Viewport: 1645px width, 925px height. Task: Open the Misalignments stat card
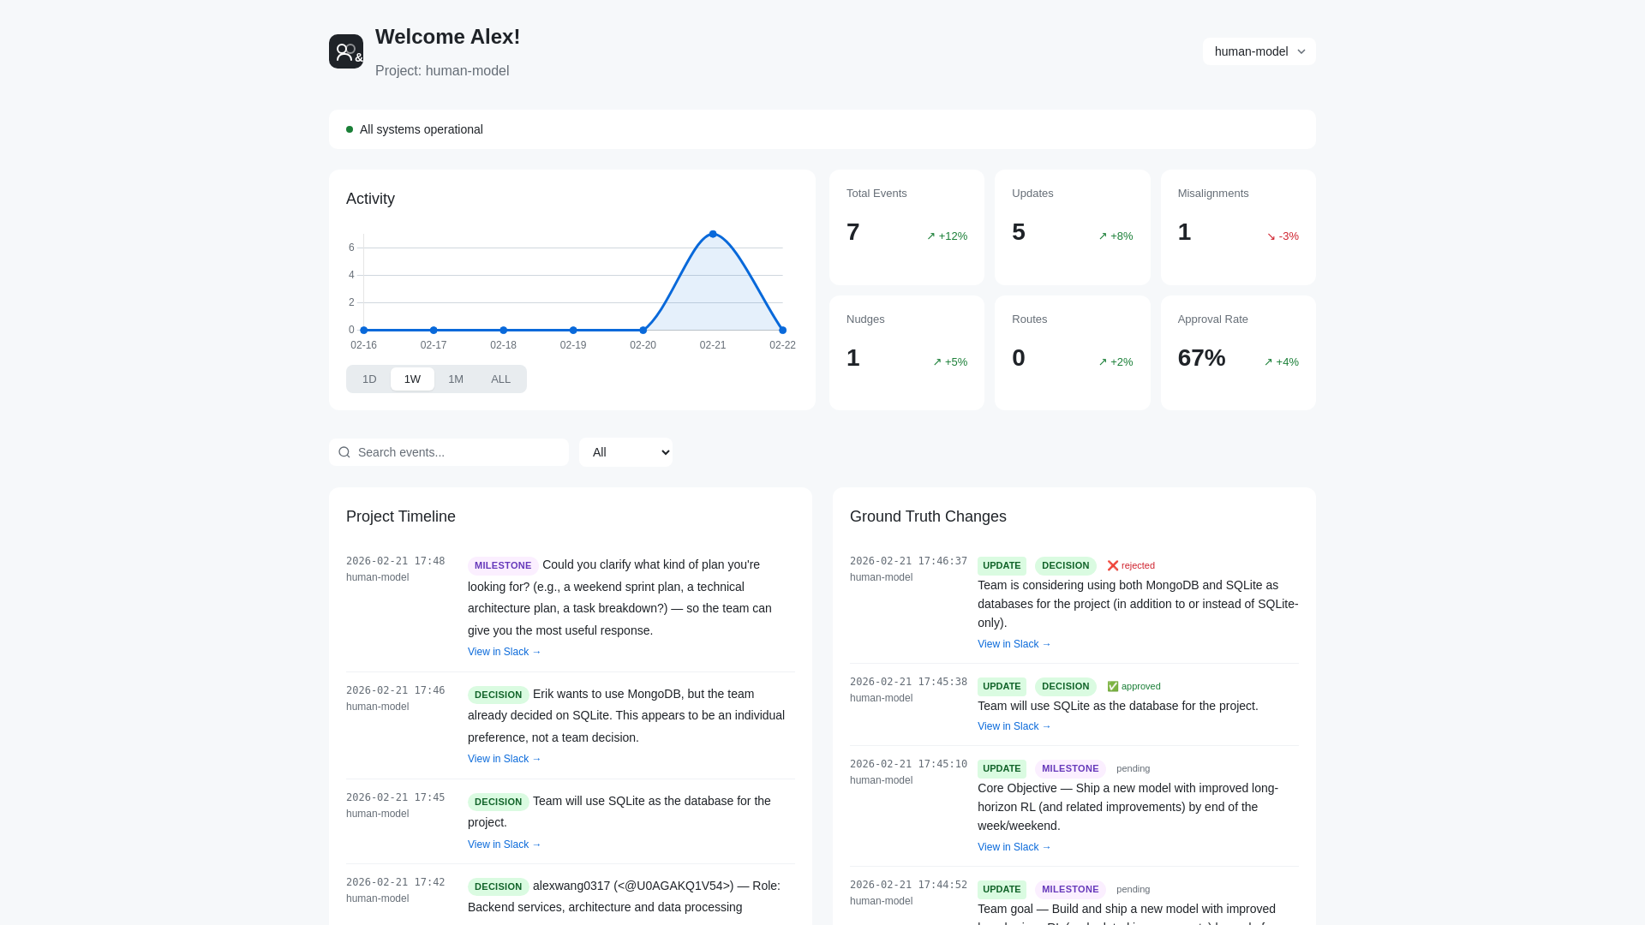point(1238,227)
